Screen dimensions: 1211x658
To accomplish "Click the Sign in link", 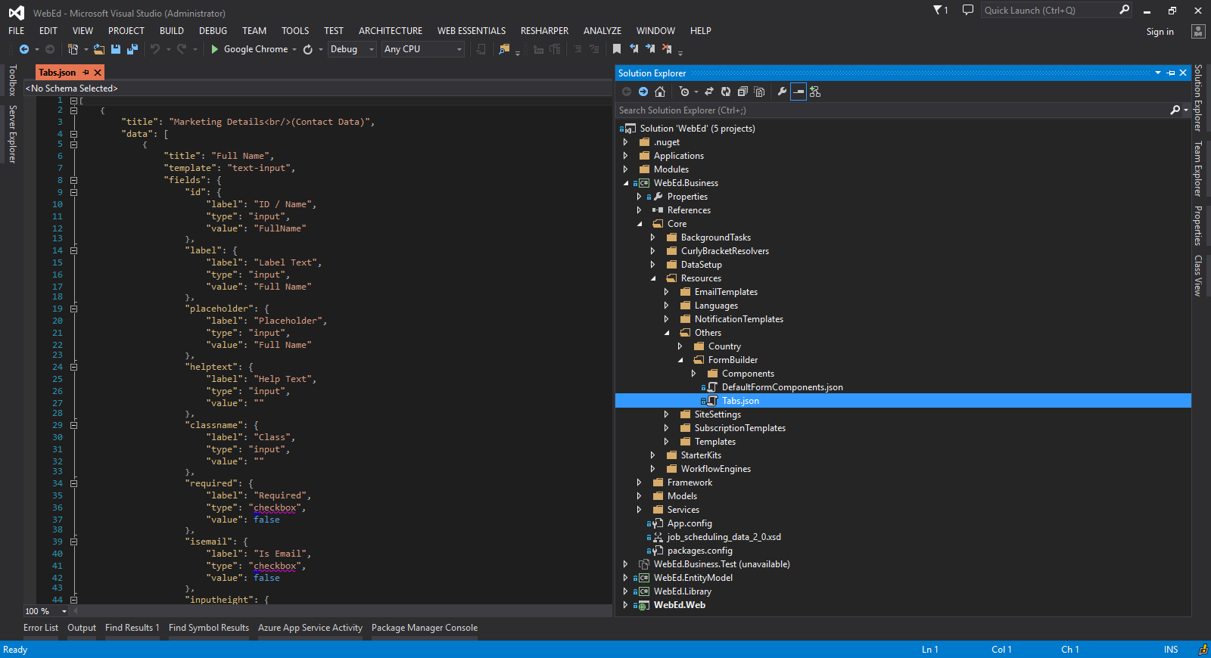I will [x=1160, y=32].
